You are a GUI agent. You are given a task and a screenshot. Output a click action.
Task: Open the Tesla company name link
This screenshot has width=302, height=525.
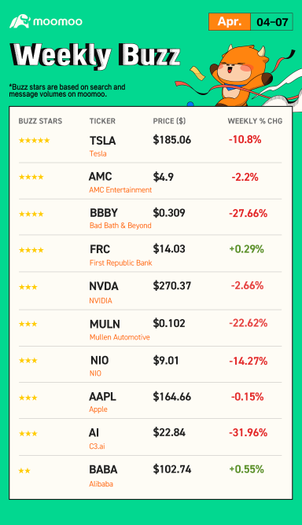click(x=98, y=154)
